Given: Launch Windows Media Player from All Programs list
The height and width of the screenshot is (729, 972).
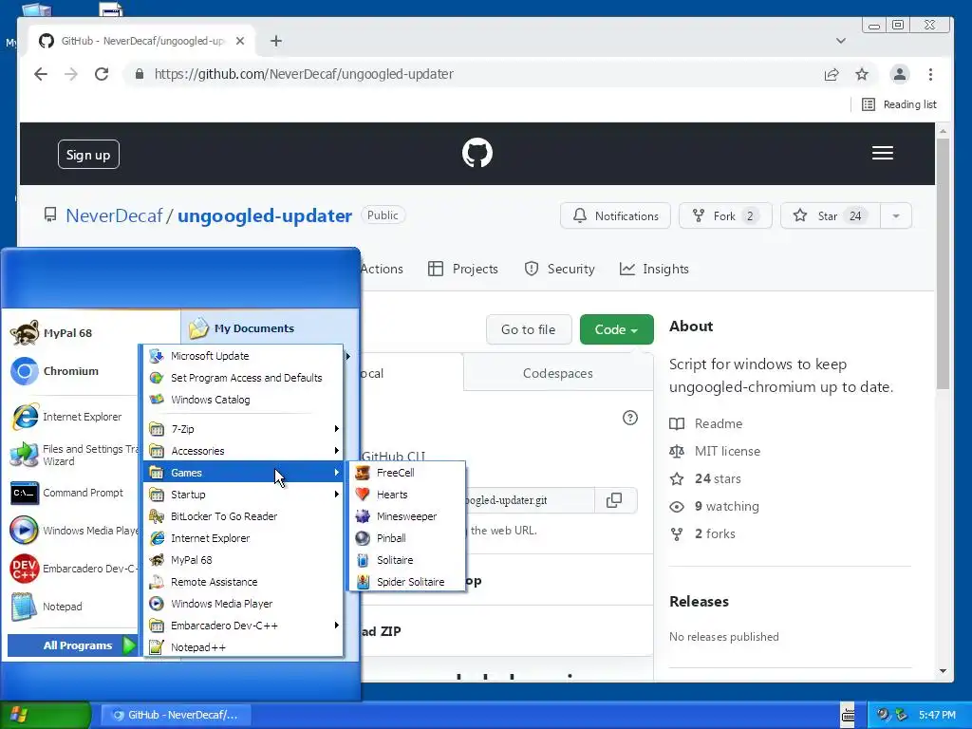Looking at the screenshot, I should [x=243, y=603].
